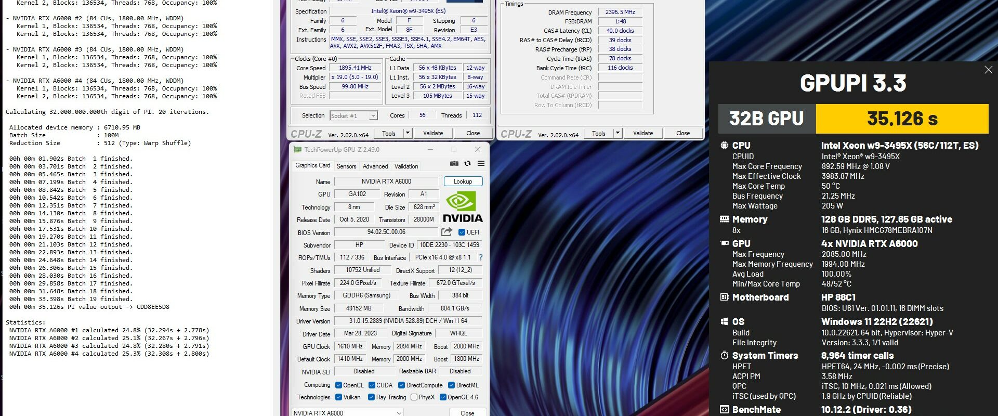Image resolution: width=998 pixels, height=416 pixels.
Task: Click the Bus Interface question mark icon
Action: 481,257
